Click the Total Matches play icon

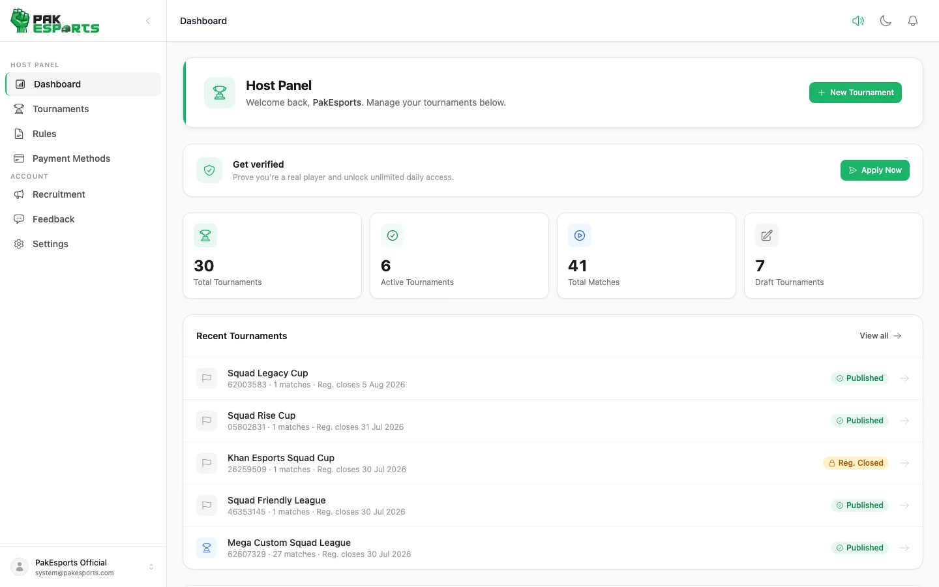point(580,235)
